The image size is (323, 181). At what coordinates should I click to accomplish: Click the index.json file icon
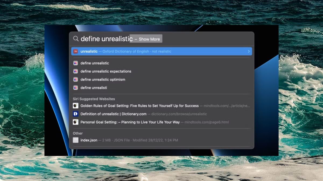[x=76, y=140]
